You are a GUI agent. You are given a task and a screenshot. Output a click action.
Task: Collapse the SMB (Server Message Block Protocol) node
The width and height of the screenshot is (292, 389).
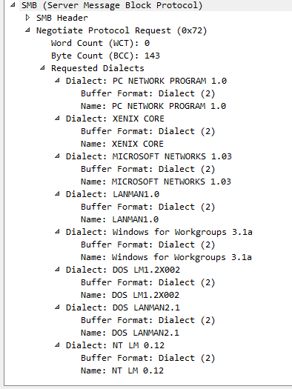pyautogui.click(x=13, y=4)
